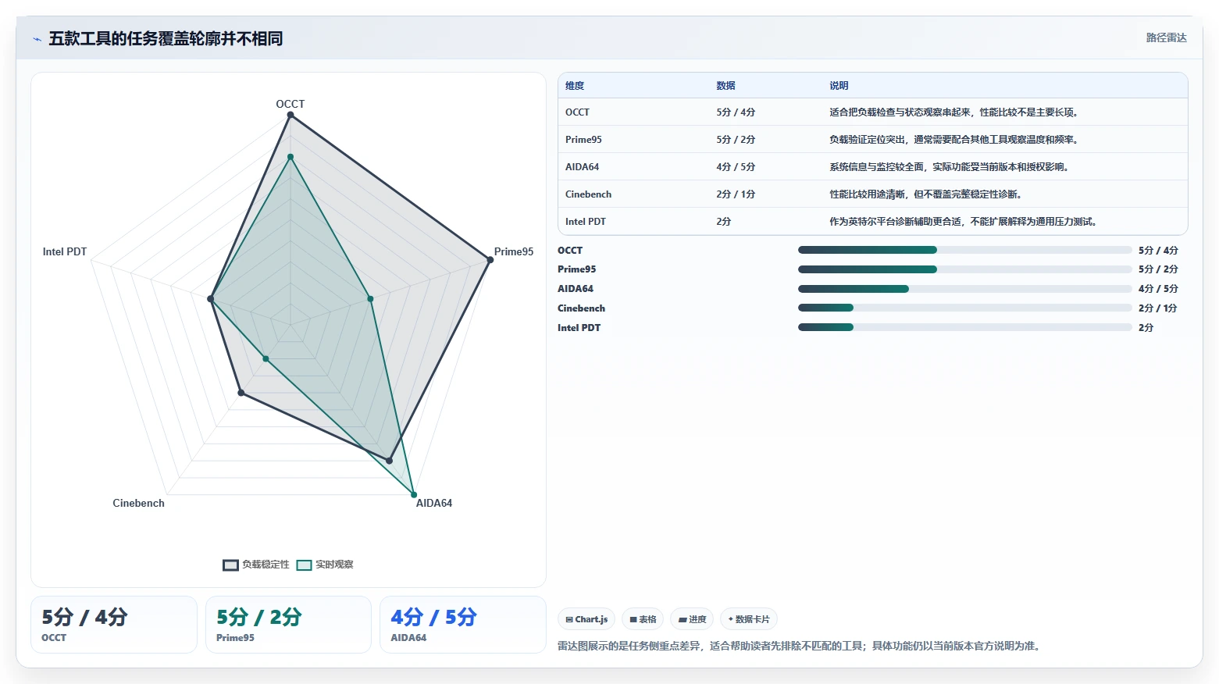Click the OCCT label in progress list
The height and width of the screenshot is (684, 1219).
570,250
